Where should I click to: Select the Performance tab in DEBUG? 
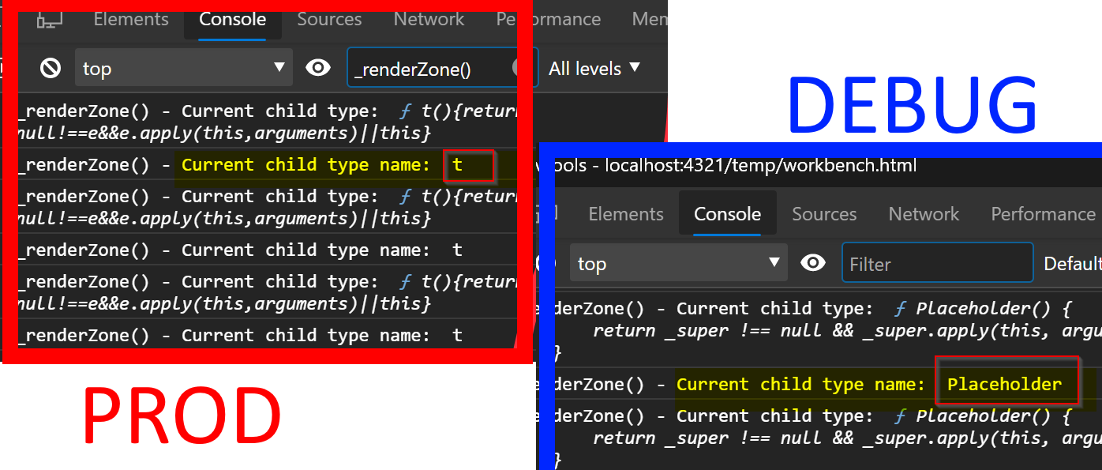click(x=1043, y=213)
